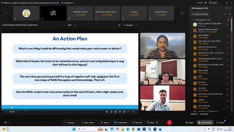Click Unmute all participants
234x132 pixels.
pos(204,114)
